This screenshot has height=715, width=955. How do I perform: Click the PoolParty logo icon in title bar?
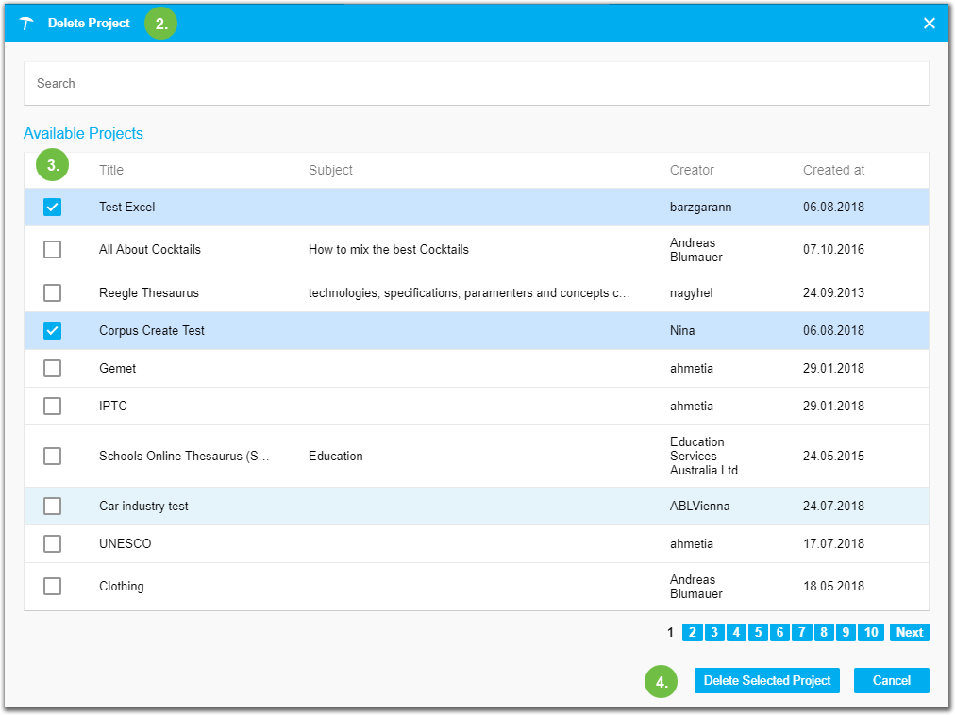(x=26, y=24)
